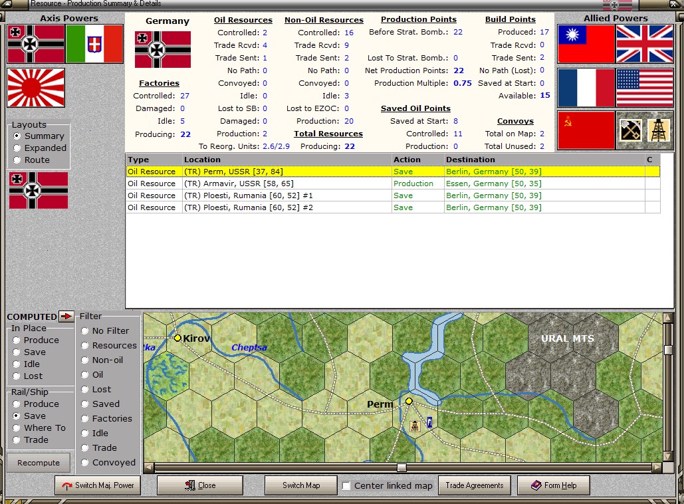Select the Germany flag under Axis Powers
Image resolution: width=684 pixels, height=504 pixels.
36,44
